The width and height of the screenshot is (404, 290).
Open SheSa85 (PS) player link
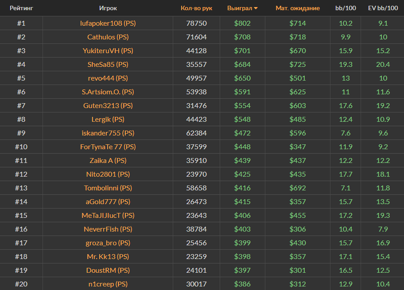tap(108, 65)
